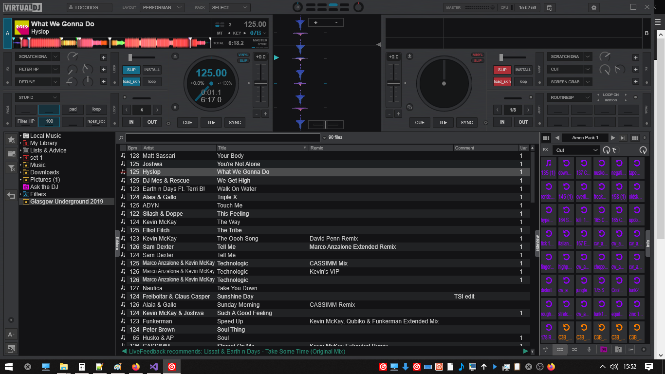
Task: Open the VirtualDJ settings gear
Action: (x=593, y=8)
